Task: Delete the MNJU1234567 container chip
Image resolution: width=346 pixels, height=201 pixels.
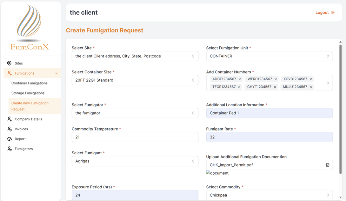Action: (x=311, y=87)
